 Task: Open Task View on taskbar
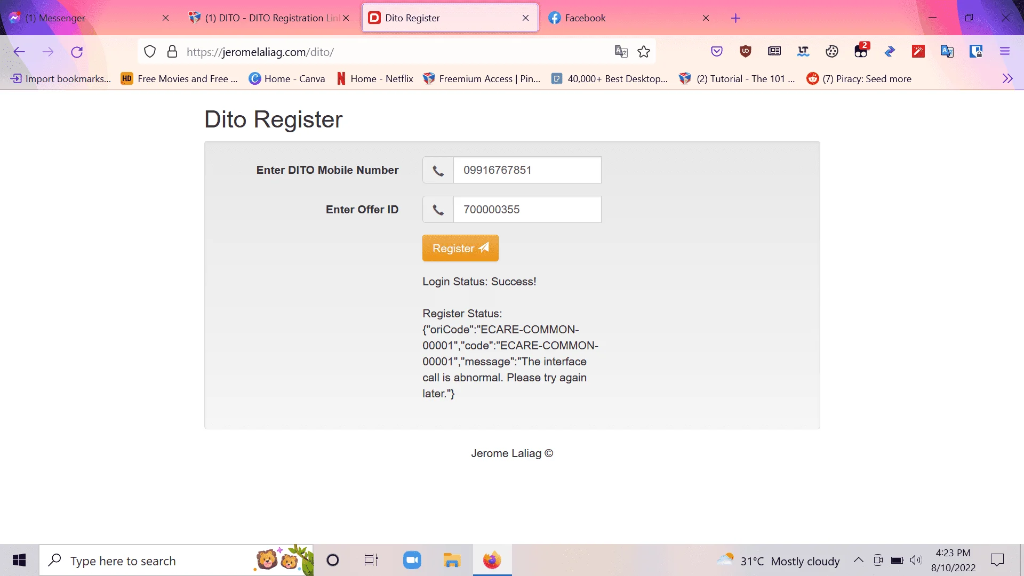371,561
